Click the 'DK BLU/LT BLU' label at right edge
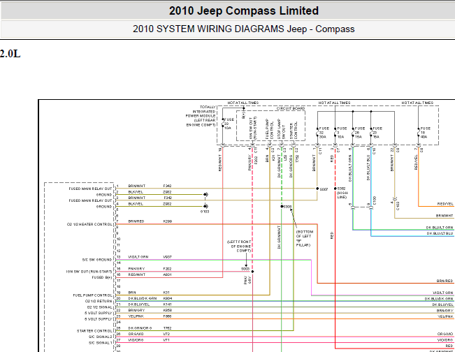Image resolution: width=455 pixels, height=352 pixels. pyautogui.click(x=440, y=233)
